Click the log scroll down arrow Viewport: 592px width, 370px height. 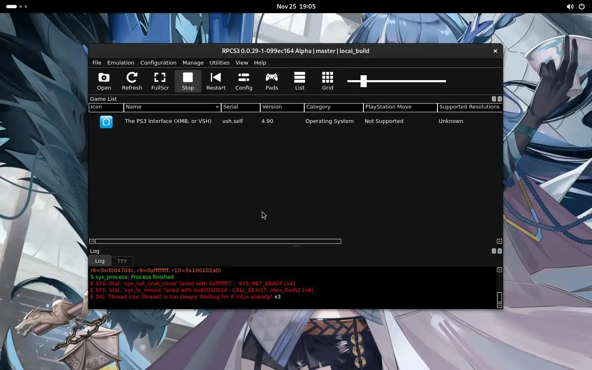click(499, 305)
